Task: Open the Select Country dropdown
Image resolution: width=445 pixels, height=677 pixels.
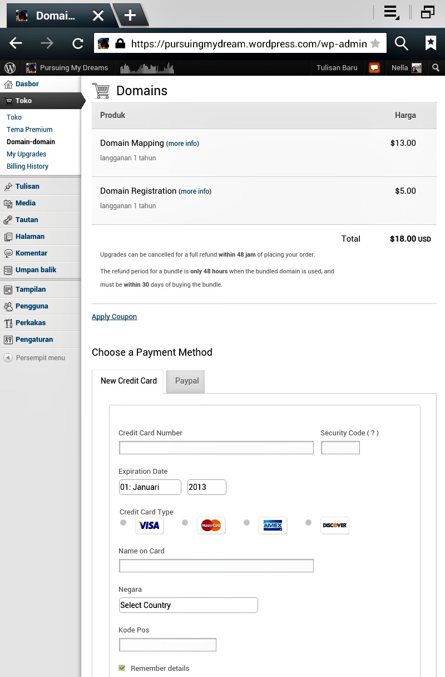Action: (x=188, y=605)
